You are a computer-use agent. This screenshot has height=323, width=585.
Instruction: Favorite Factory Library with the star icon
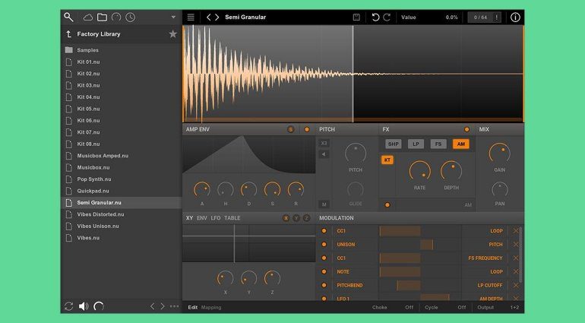pyautogui.click(x=172, y=34)
